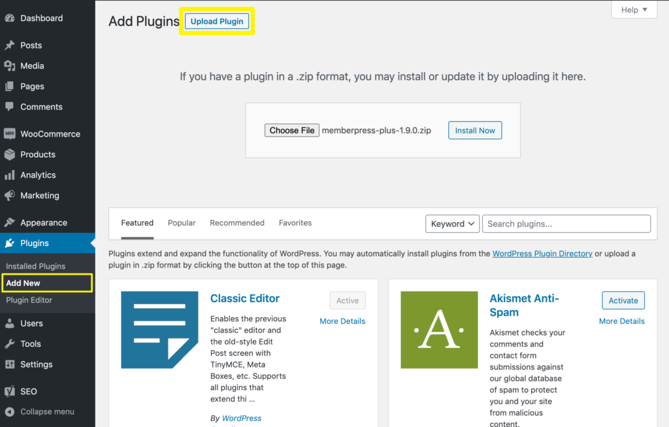
Task: Open the Akismet Anti-Spam title link
Action: 525,305
